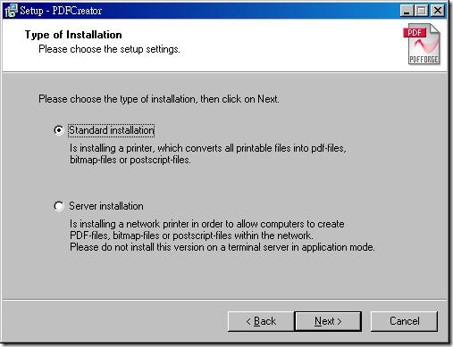Click the Server installation label text

[x=106, y=206]
